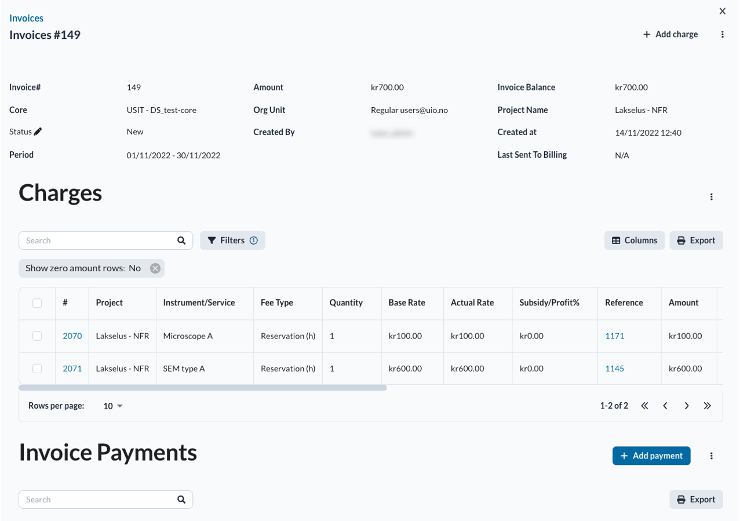Open the Filters panel for Charges
The image size is (740, 521).
(x=232, y=241)
